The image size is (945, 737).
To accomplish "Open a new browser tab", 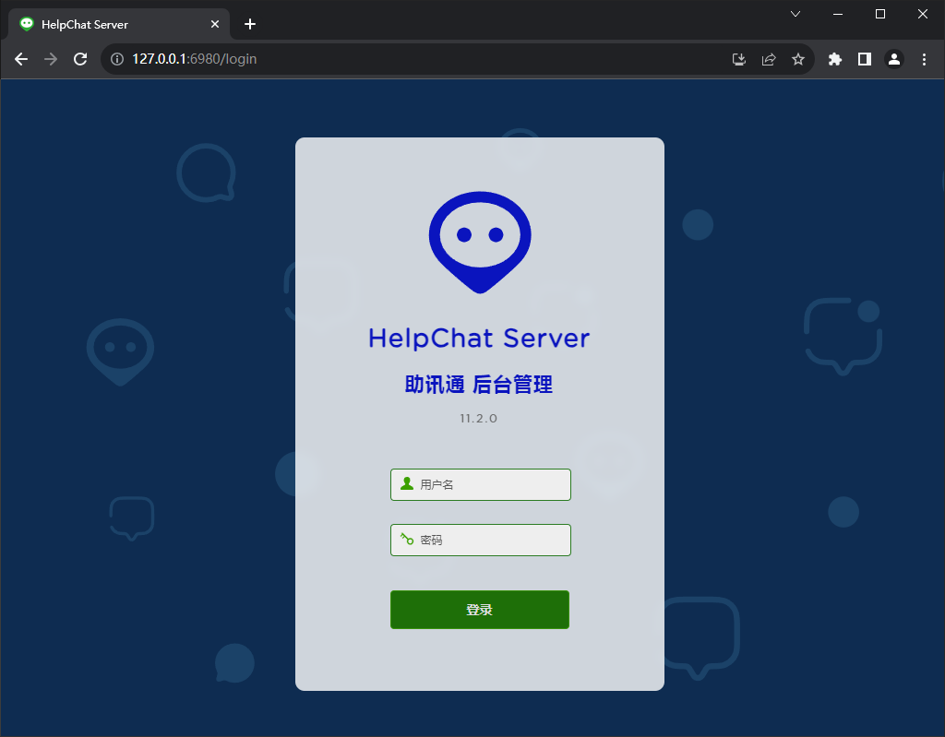I will pyautogui.click(x=250, y=24).
